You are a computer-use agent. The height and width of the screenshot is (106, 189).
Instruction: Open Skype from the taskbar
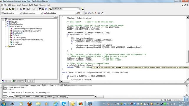(64, 103)
